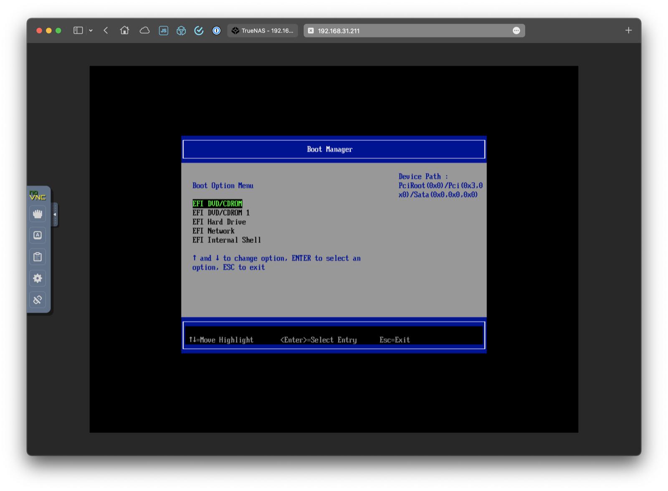The width and height of the screenshot is (668, 491).
Task: Click the checkmark extension icon
Action: (199, 31)
